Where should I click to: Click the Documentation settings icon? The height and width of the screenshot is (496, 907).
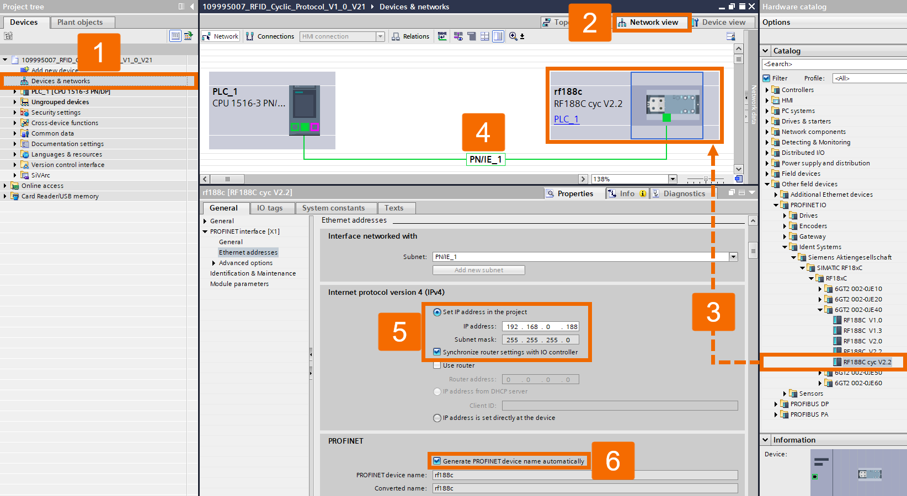pyautogui.click(x=25, y=144)
